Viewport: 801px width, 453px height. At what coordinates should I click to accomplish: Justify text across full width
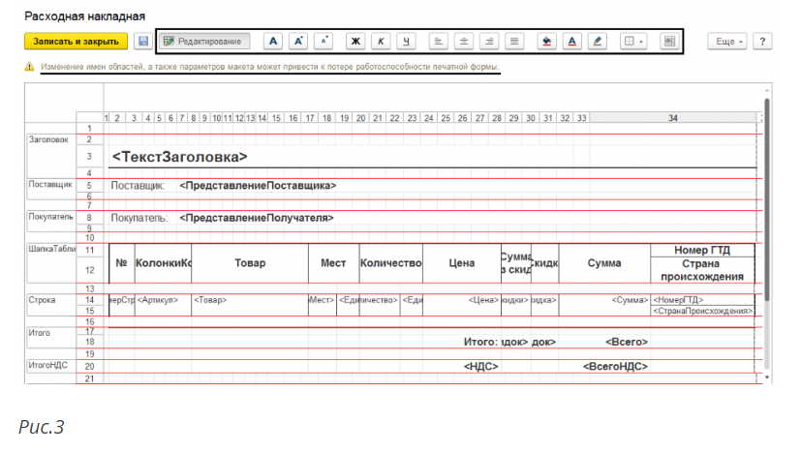pyautogui.click(x=514, y=42)
